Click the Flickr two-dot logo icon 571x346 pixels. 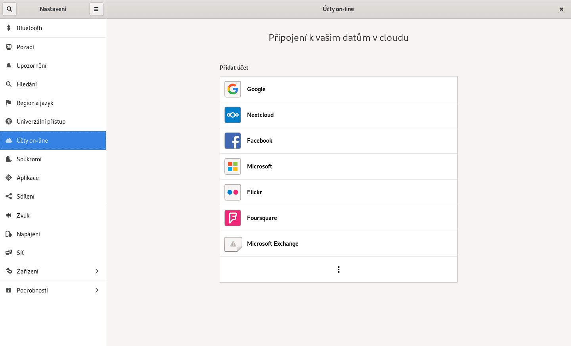click(x=233, y=192)
